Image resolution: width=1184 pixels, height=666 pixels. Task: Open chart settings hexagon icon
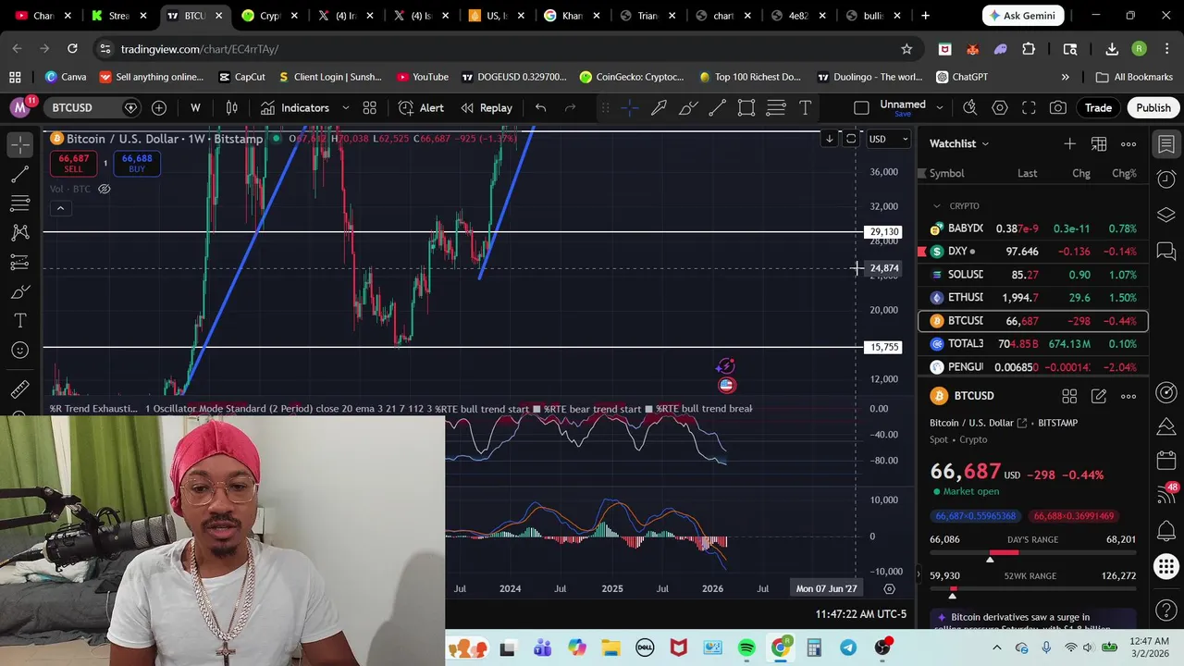(1000, 108)
